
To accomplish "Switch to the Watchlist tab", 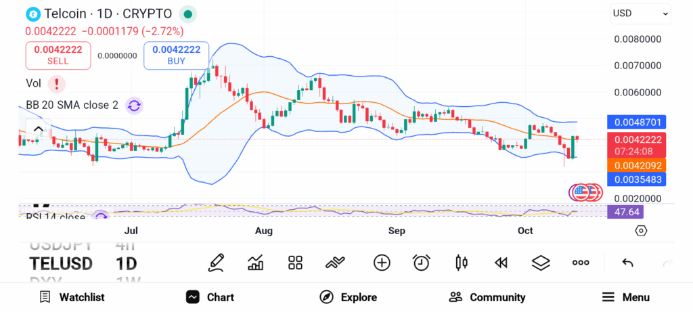I will coord(72,297).
